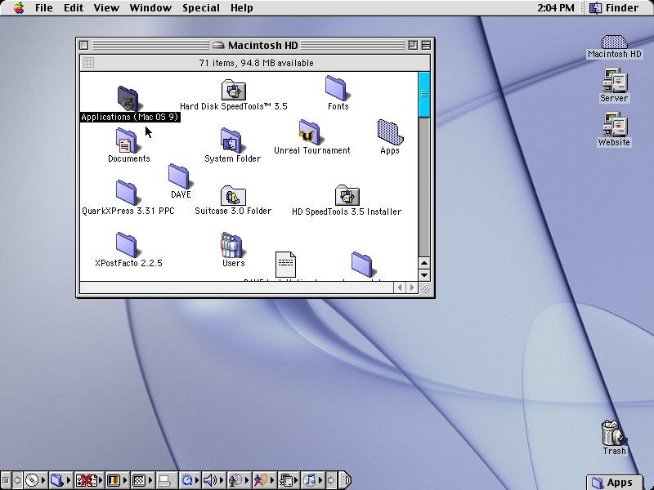
Task: Select the Suitcase 3.0 Folder icon
Action: point(233,195)
